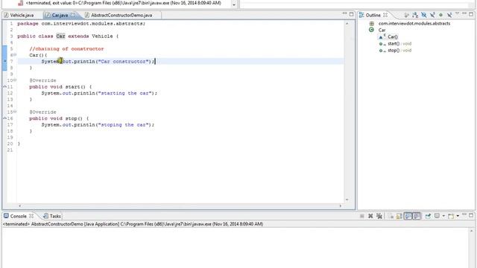Open the Outline view menu arrow
This screenshot has width=477, height=268.
coord(457,13)
